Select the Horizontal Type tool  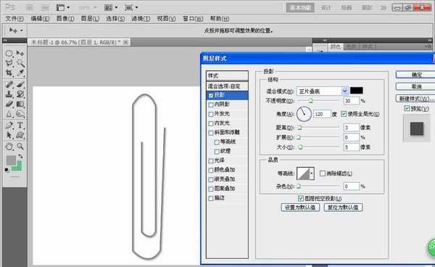click(20, 126)
